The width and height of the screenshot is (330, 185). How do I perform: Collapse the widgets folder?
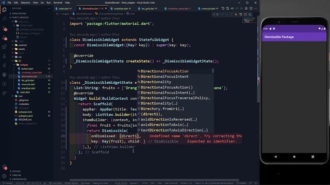pyautogui.click(x=24, y=65)
